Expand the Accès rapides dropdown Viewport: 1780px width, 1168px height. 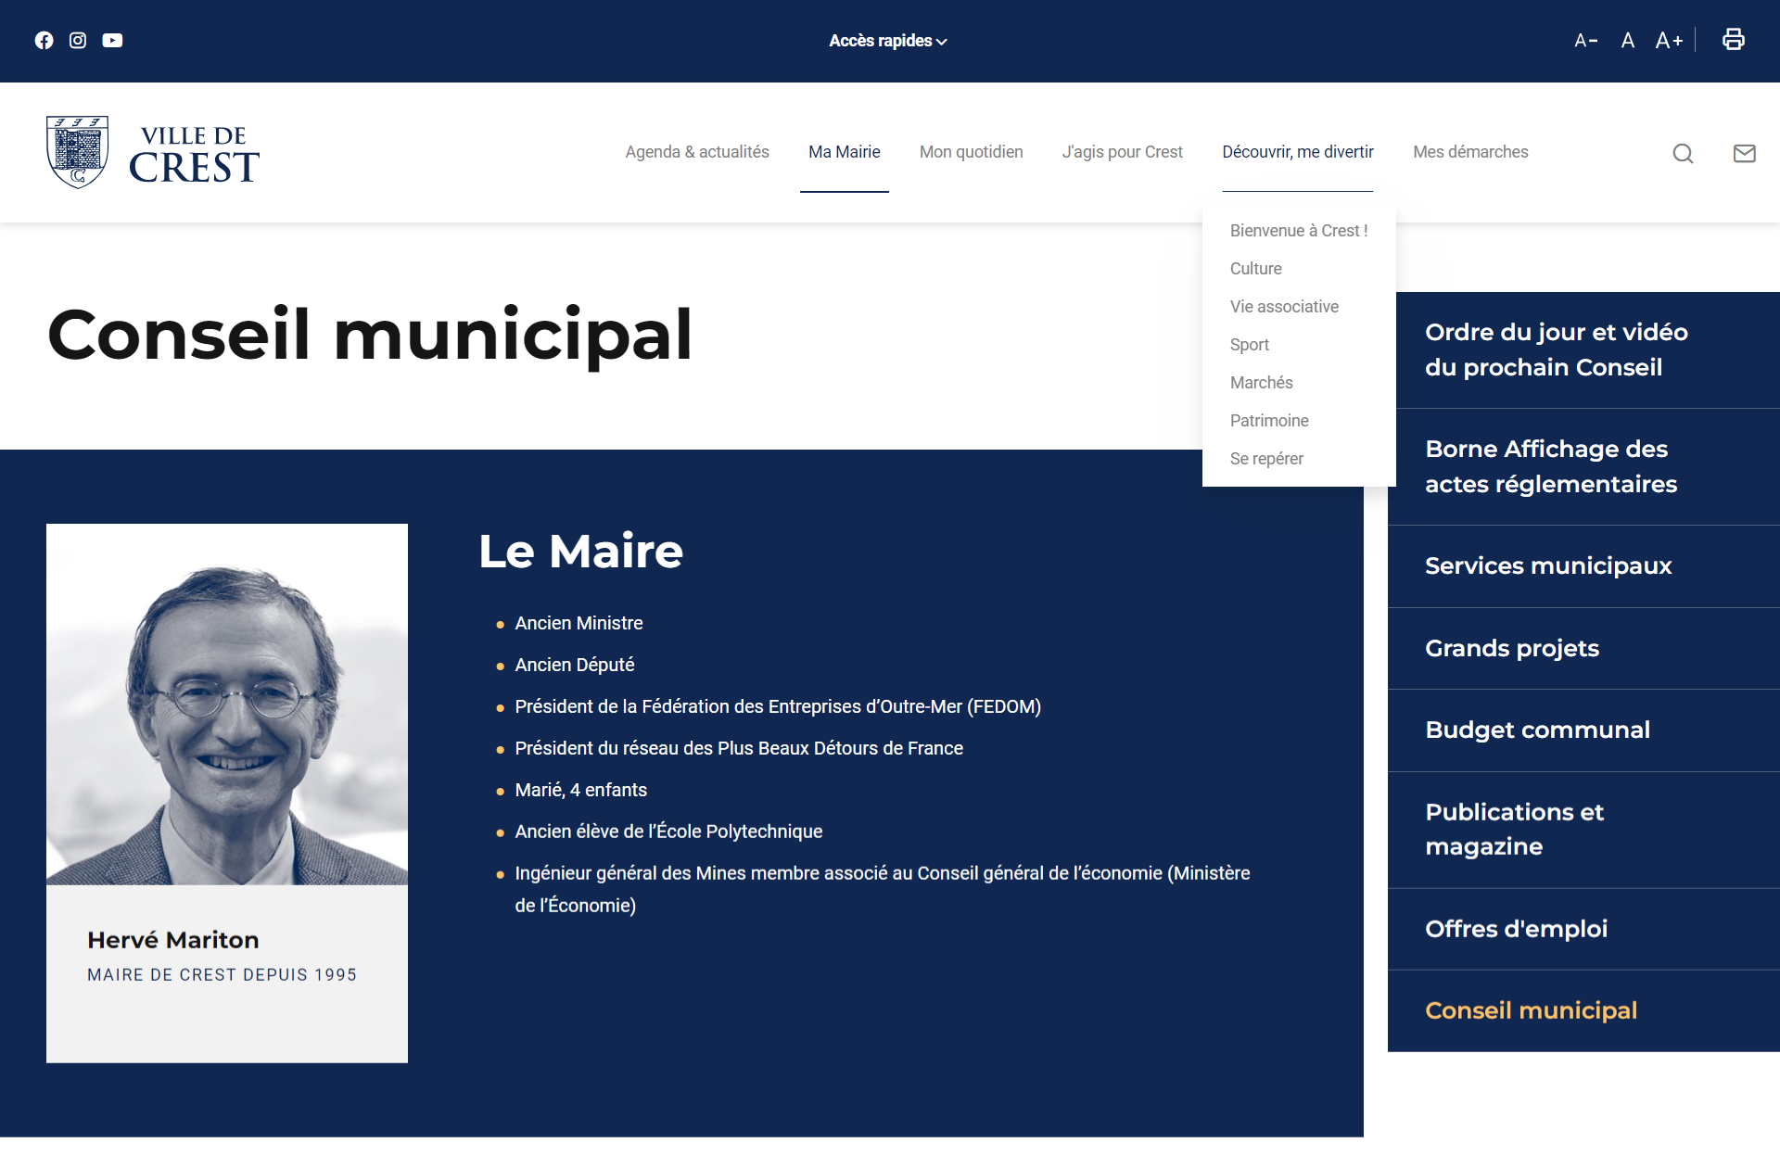point(887,41)
